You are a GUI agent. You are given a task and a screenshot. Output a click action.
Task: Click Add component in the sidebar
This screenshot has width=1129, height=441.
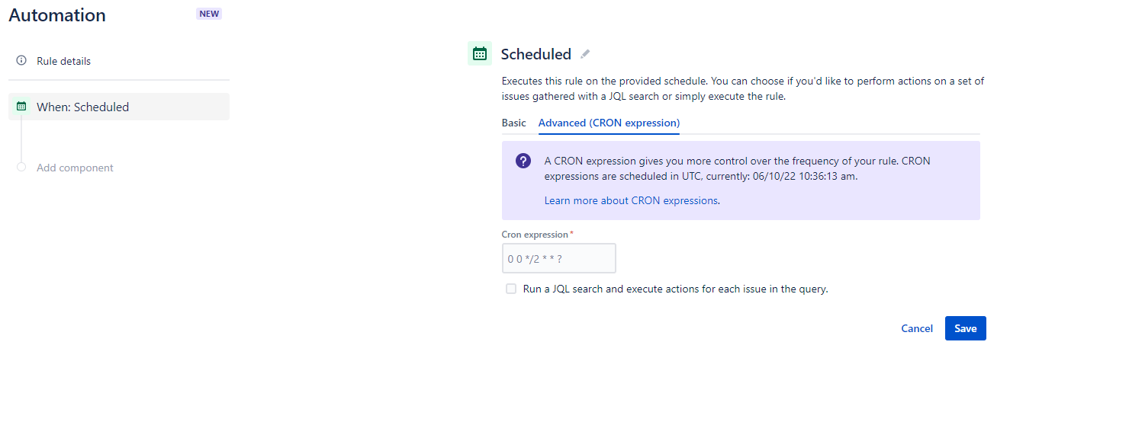pos(74,167)
